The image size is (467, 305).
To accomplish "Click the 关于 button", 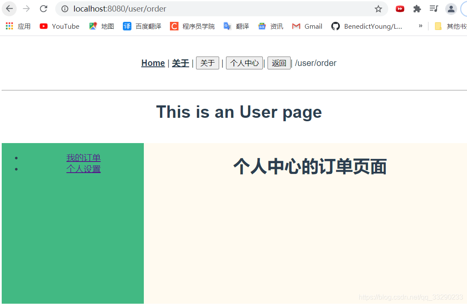I will (x=208, y=63).
